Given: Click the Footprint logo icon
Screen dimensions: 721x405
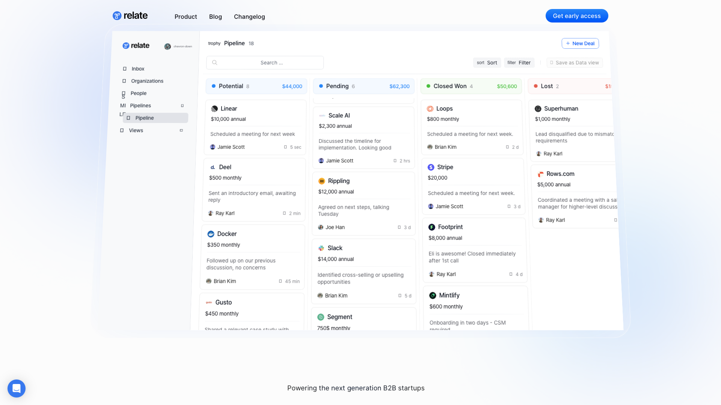Looking at the screenshot, I should 432,227.
